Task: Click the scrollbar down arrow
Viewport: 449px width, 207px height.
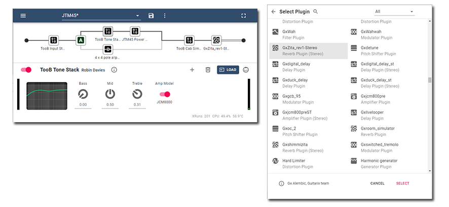Action: click(x=430, y=171)
